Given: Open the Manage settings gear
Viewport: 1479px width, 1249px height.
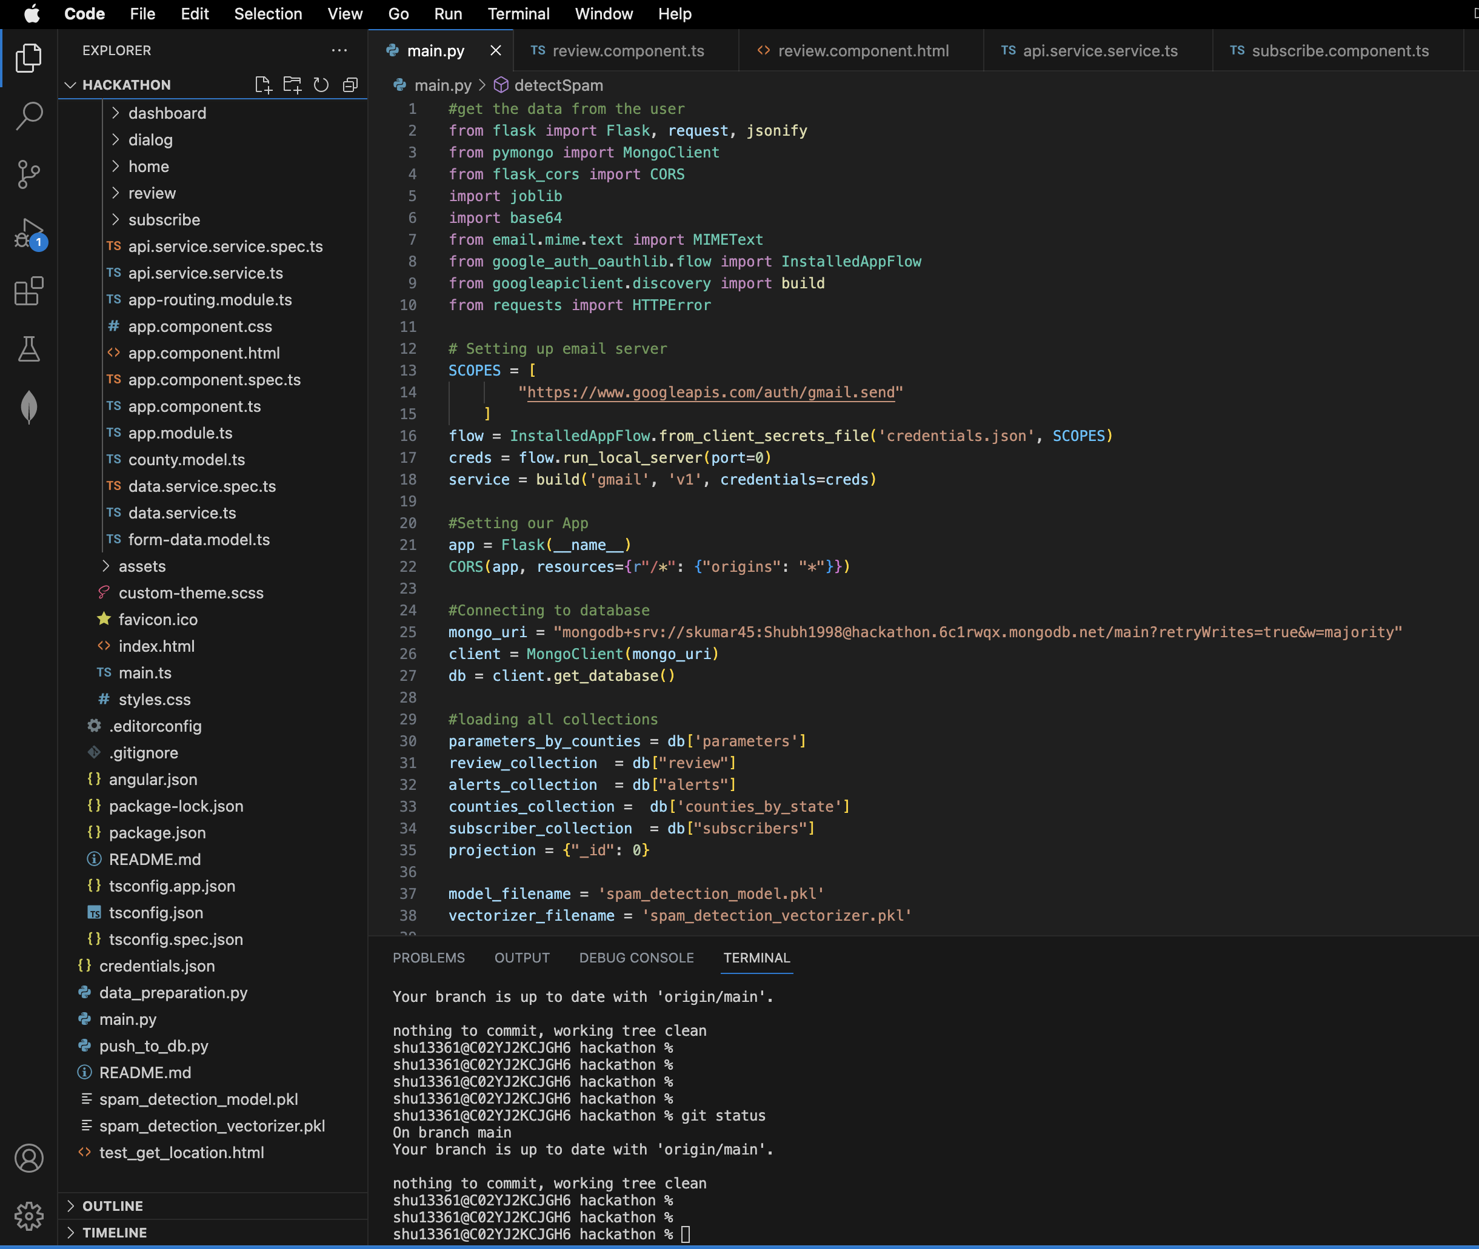Looking at the screenshot, I should pyautogui.click(x=29, y=1216).
